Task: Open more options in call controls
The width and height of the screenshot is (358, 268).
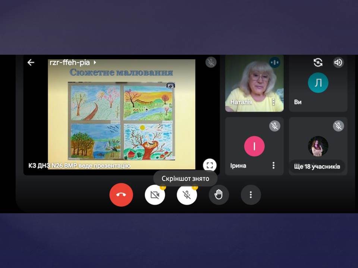Action: pyautogui.click(x=251, y=195)
